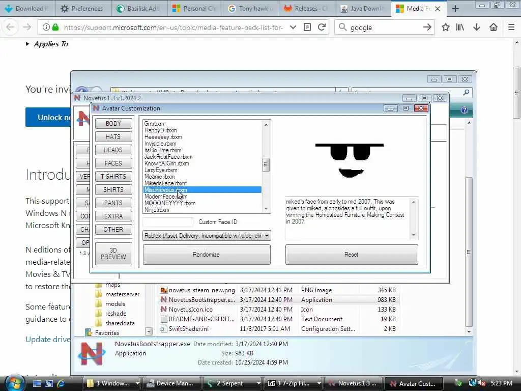This screenshot has height=391, width=521.
Task: Expand the 7-Zip taskbar group arrow
Action: (x=319, y=383)
